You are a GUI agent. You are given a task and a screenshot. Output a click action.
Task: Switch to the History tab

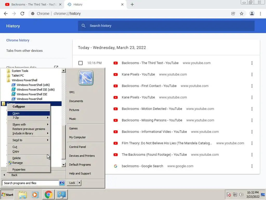(96, 4)
